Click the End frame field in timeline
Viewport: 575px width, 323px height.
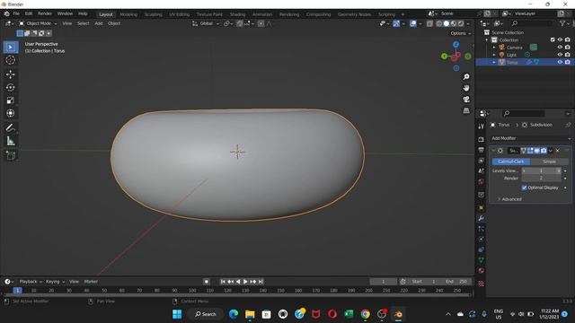[x=456, y=282]
